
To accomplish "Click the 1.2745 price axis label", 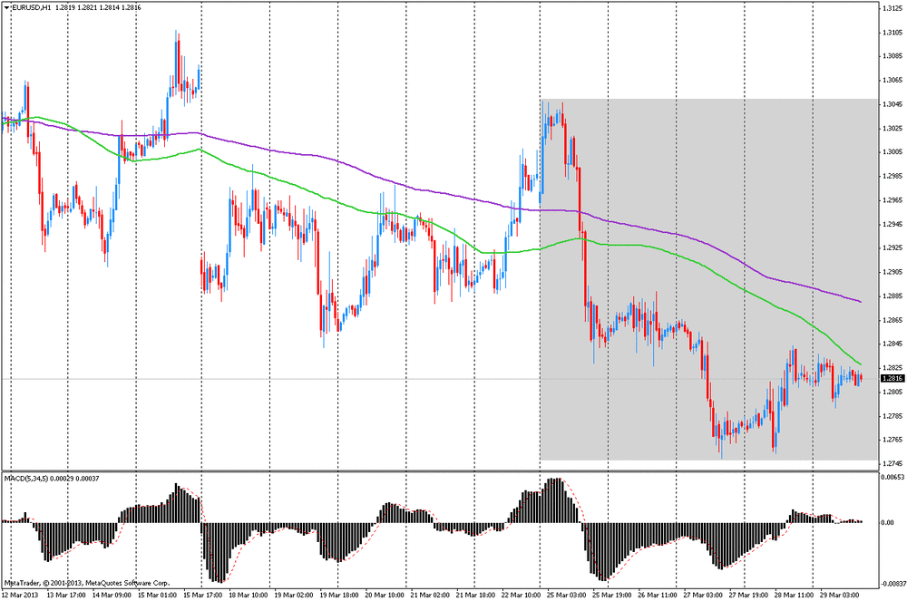I will point(893,463).
